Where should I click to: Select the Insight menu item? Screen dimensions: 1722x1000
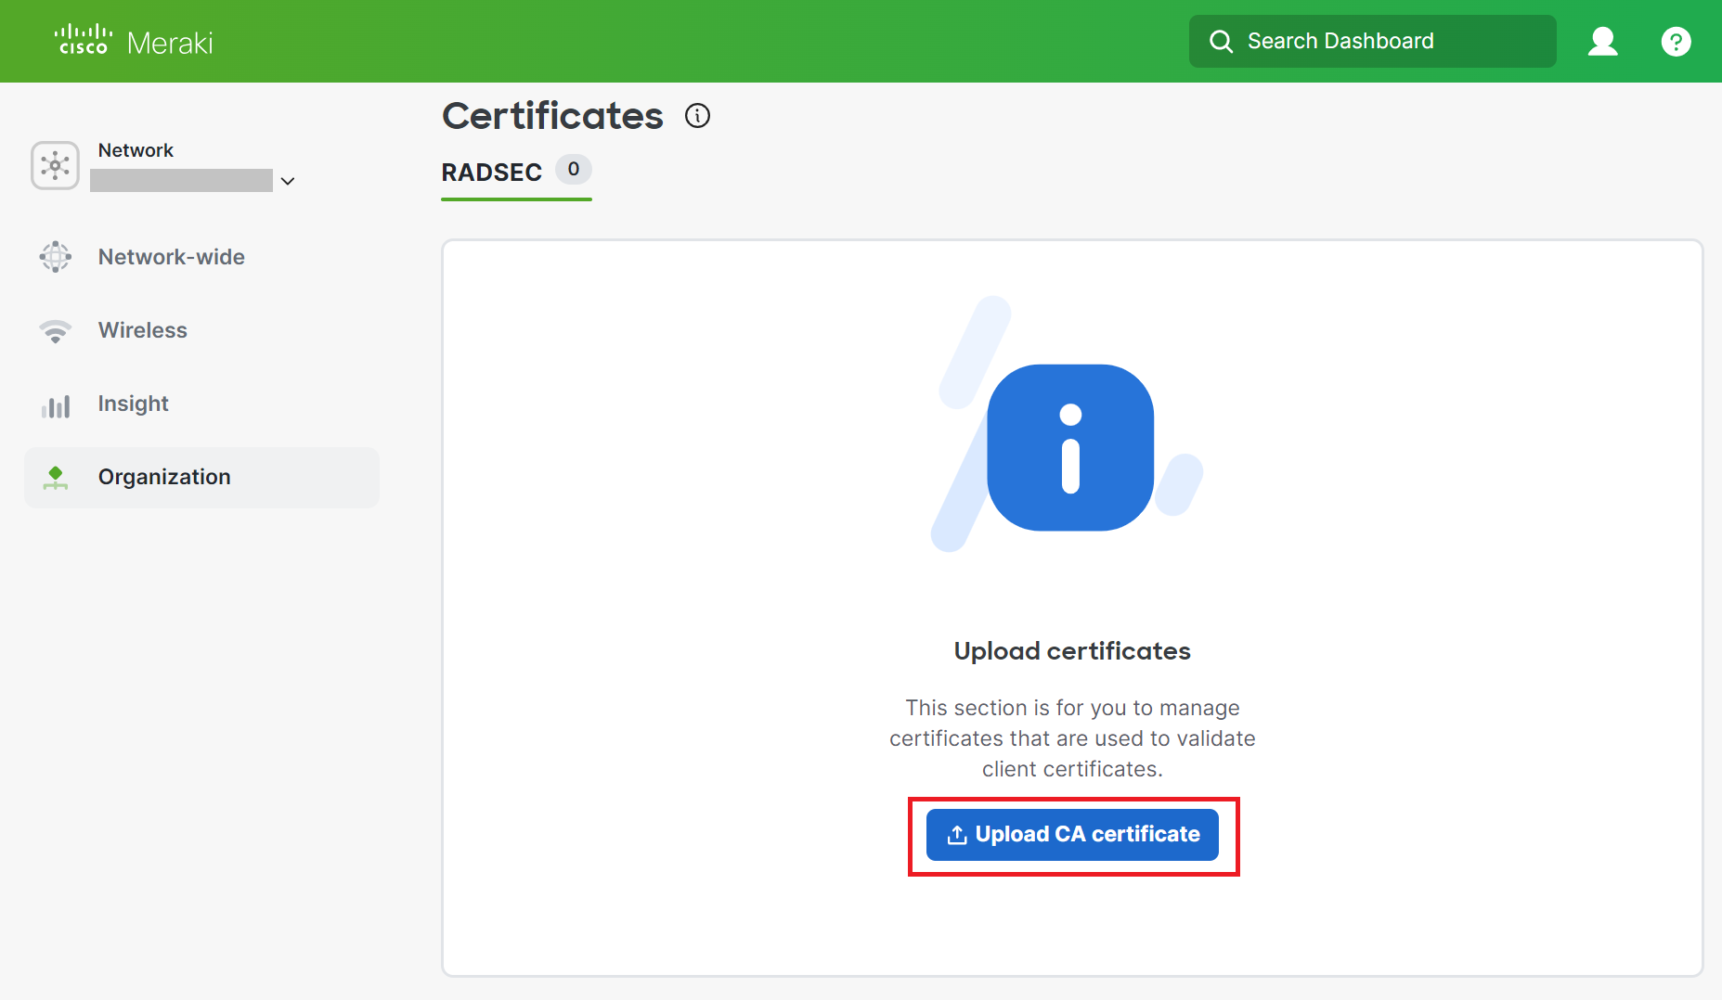click(x=134, y=404)
